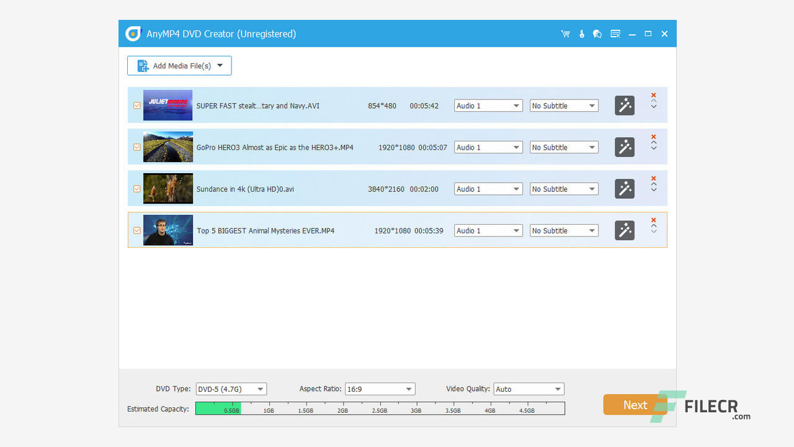Image resolution: width=794 pixels, height=447 pixels.
Task: Open the support chat icon
Action: [x=597, y=34]
